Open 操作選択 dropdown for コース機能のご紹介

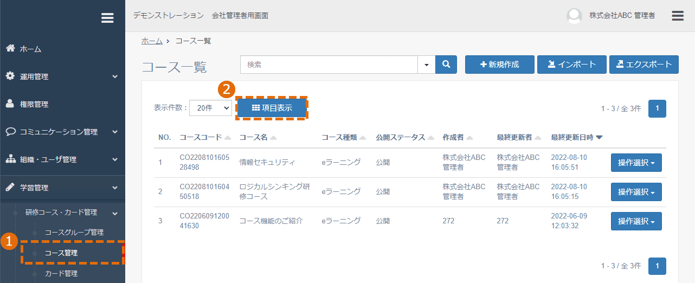point(636,221)
